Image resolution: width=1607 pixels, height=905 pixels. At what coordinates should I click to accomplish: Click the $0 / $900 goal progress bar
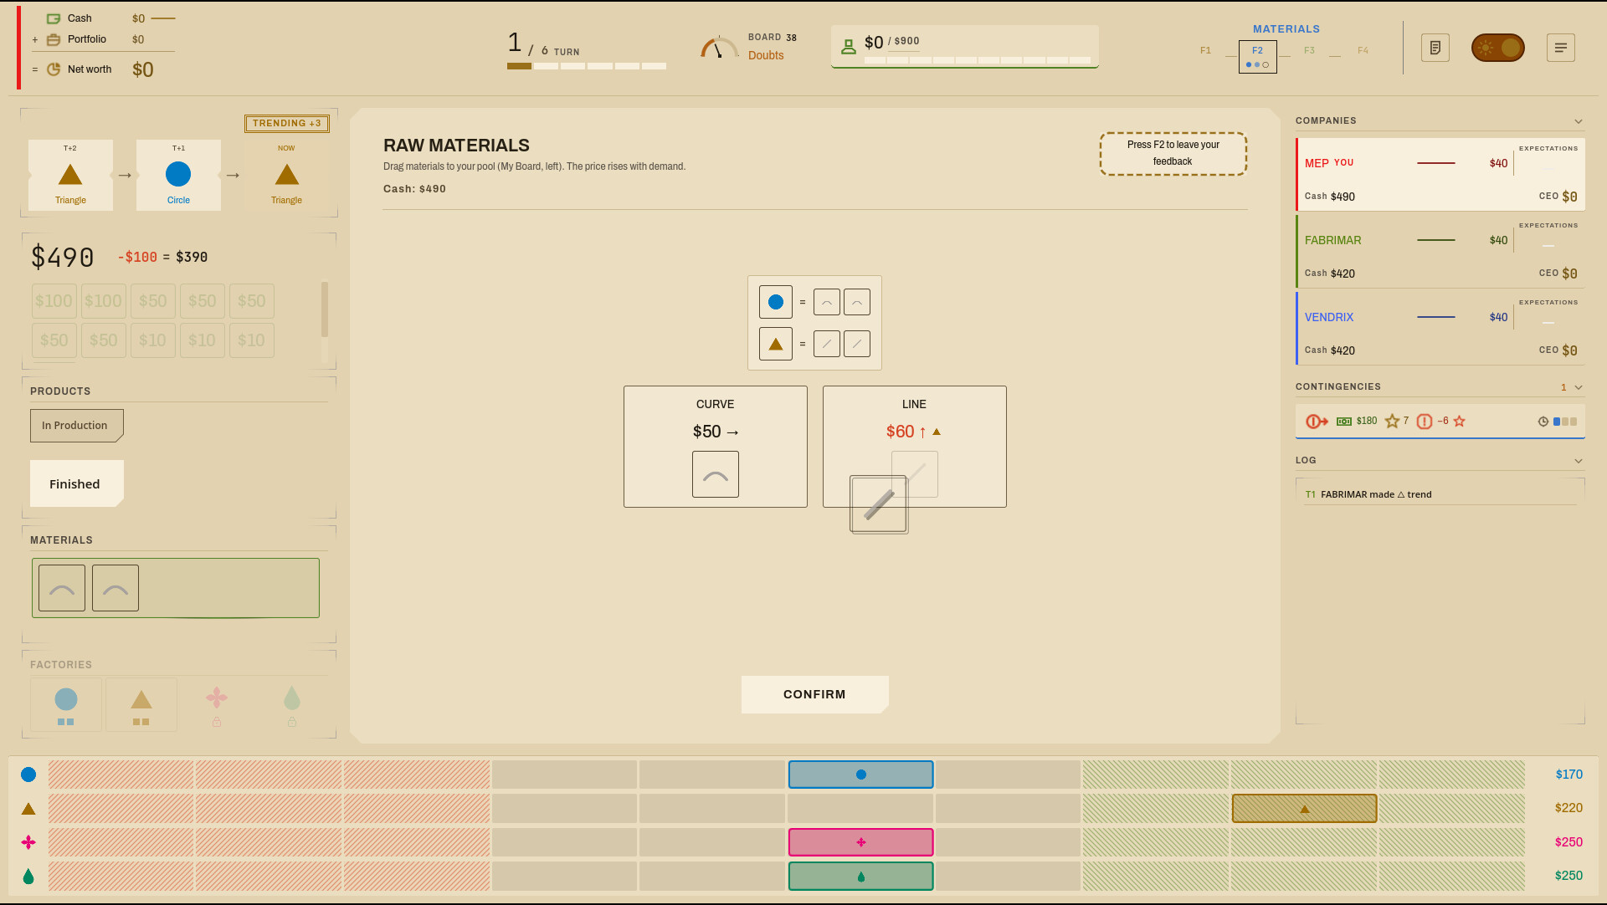(x=978, y=60)
